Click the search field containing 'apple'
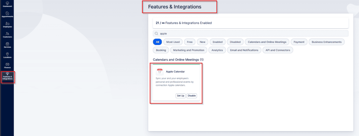This screenshot has width=359, height=136. (x=250, y=33)
